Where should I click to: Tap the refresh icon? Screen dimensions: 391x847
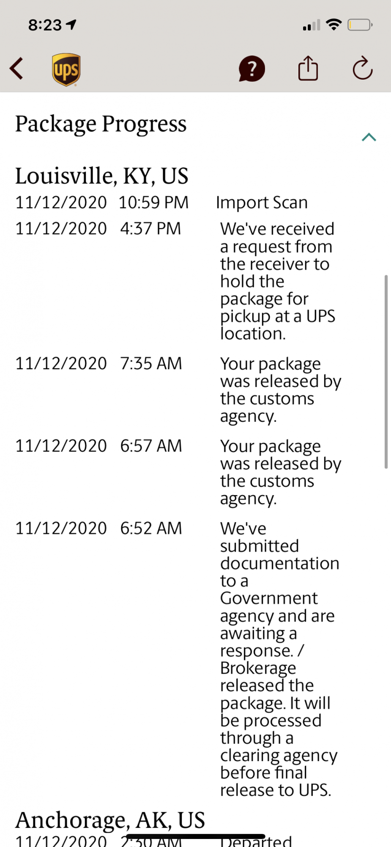(362, 68)
